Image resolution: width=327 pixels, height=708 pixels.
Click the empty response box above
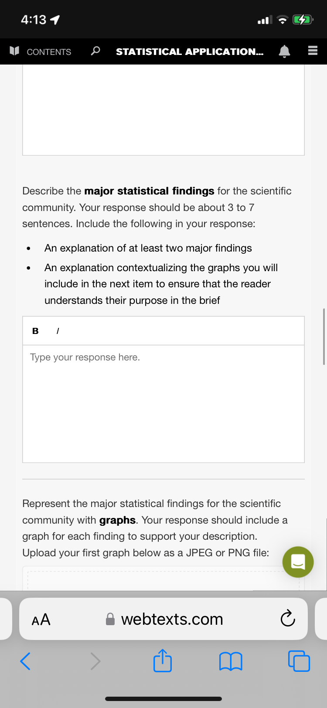(x=163, y=110)
